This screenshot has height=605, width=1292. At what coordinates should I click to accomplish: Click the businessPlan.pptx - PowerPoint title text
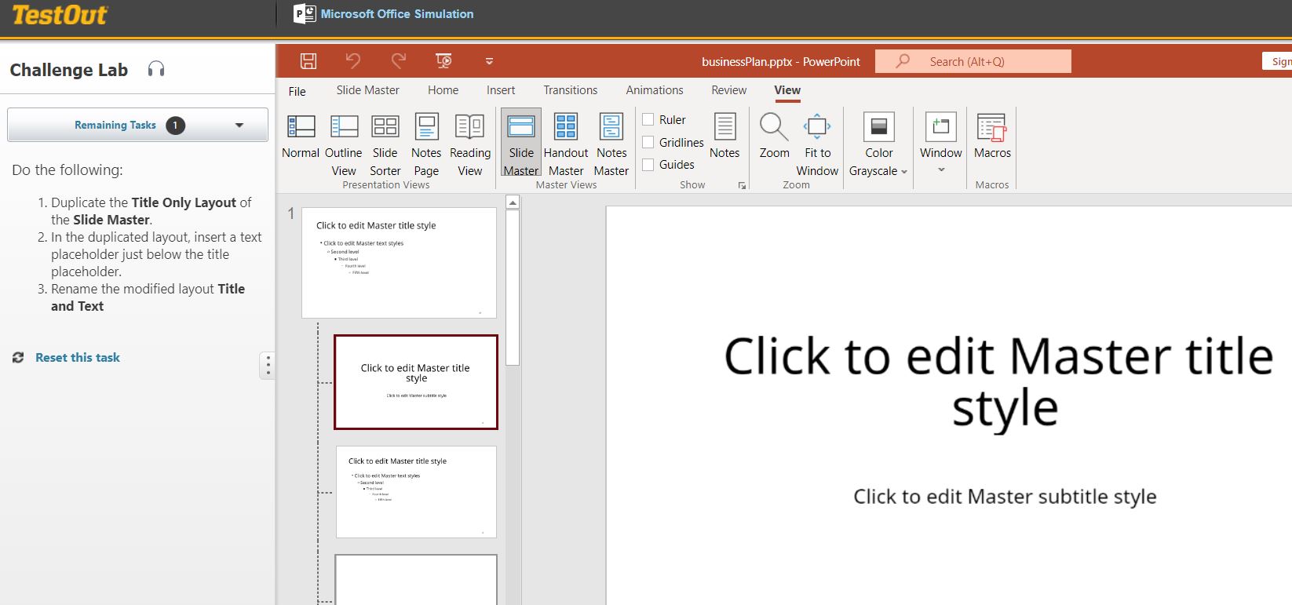tap(781, 61)
